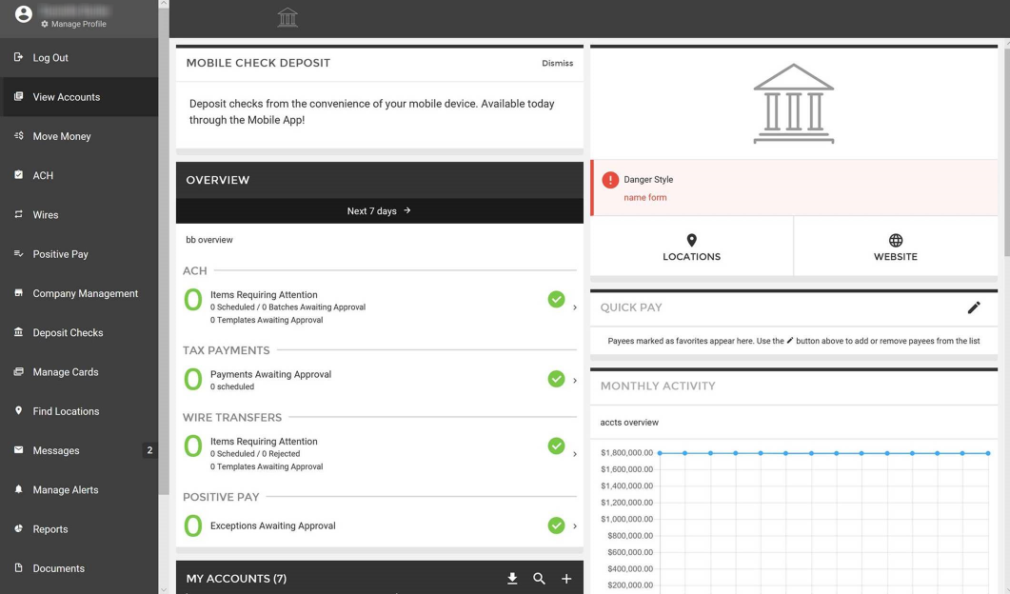Click the search icon in My Accounts header
The image size is (1010, 594).
(539, 579)
